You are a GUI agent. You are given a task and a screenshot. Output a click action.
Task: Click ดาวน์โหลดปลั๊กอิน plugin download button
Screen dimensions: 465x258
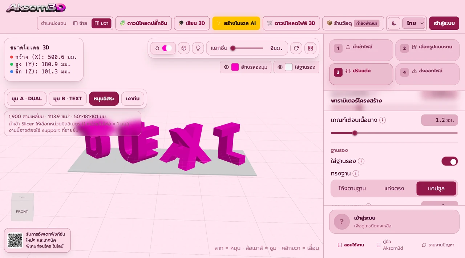[x=143, y=23]
